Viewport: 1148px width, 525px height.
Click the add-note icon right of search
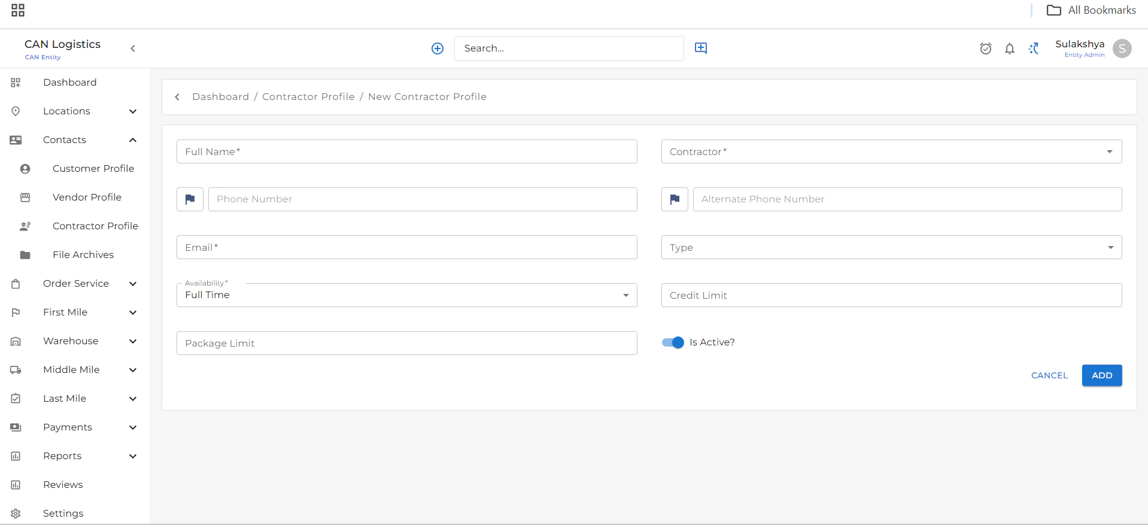click(x=701, y=48)
